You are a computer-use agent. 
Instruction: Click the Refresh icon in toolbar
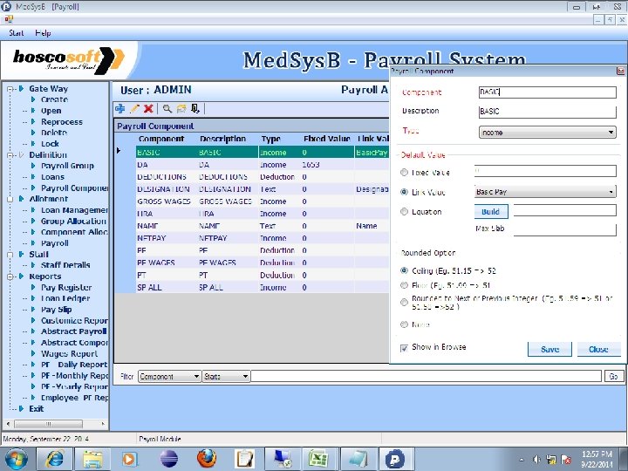pos(181,108)
